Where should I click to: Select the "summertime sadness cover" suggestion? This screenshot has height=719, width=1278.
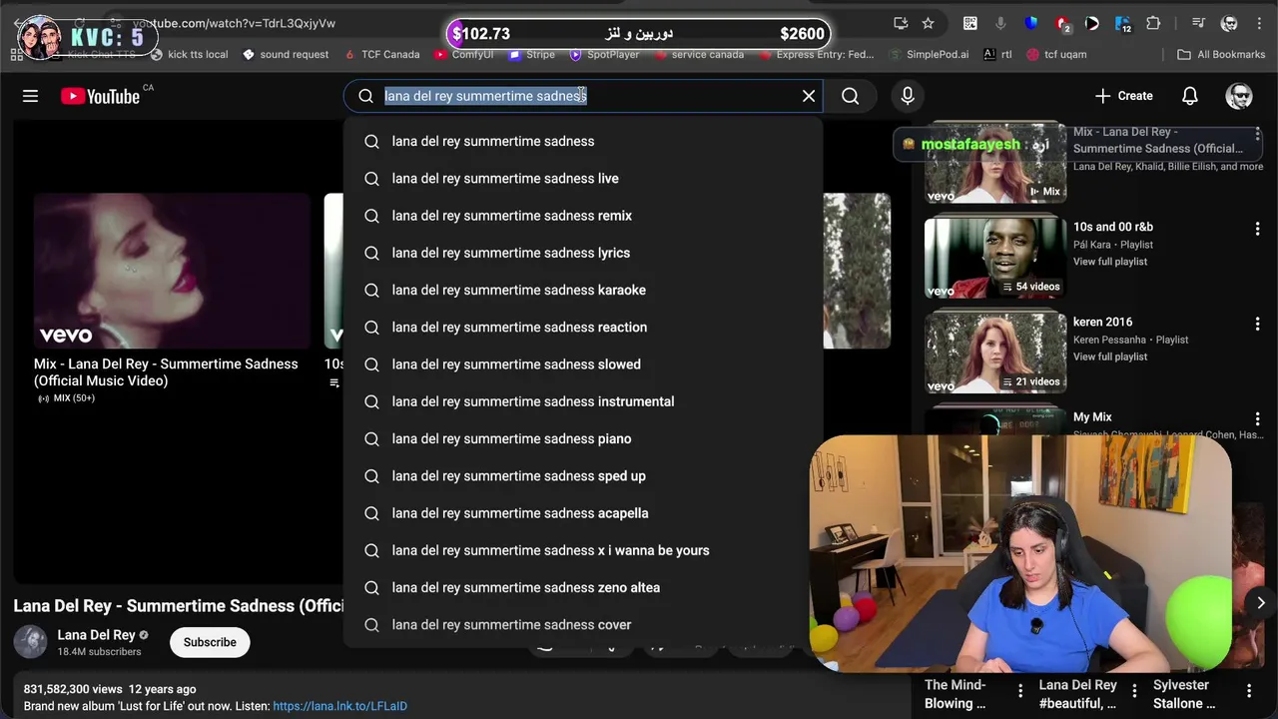583,625
